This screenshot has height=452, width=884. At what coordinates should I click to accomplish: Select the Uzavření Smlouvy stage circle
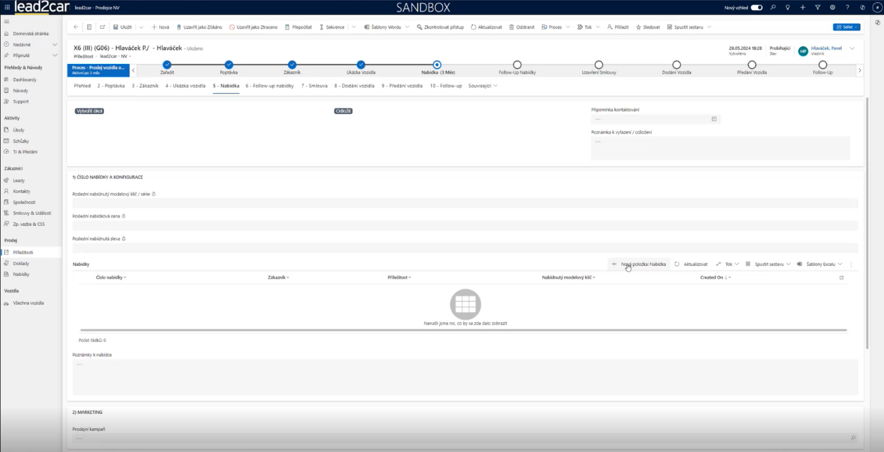click(598, 65)
